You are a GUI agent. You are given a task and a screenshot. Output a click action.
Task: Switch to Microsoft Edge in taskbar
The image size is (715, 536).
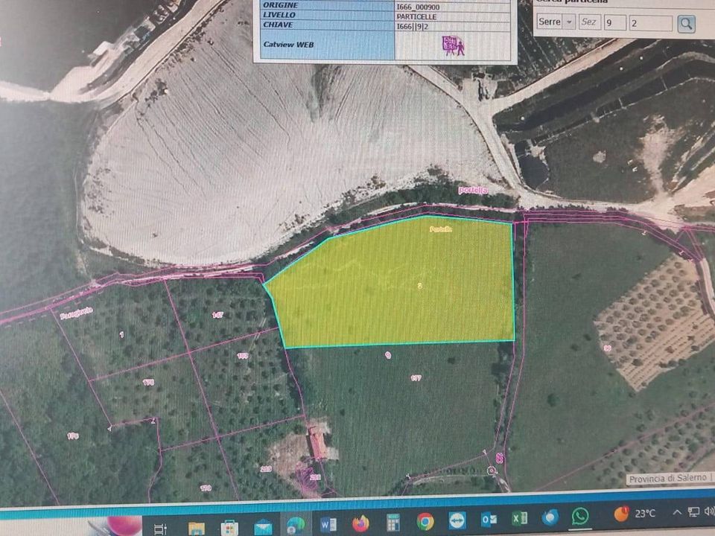click(296, 525)
